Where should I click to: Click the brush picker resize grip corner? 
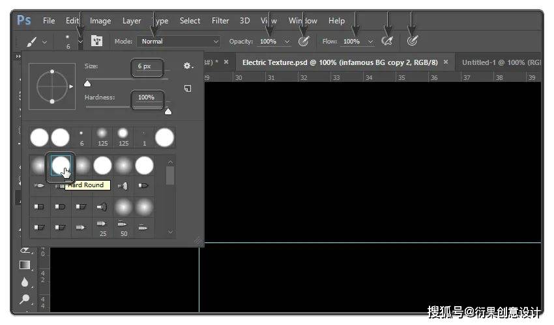(x=198, y=241)
